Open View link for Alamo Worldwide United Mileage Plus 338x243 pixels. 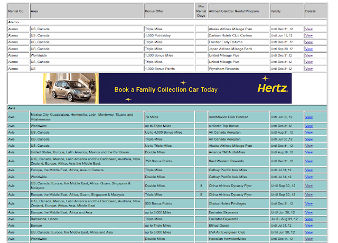308,55
